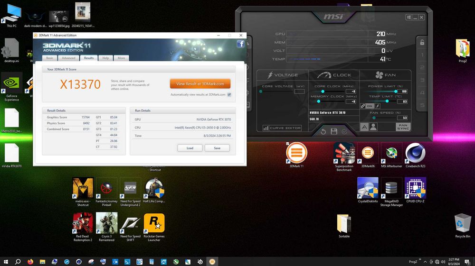Viewport: 475px width, 266px height.
Task: Select Afterburner profile slot 5
Action: point(422,105)
